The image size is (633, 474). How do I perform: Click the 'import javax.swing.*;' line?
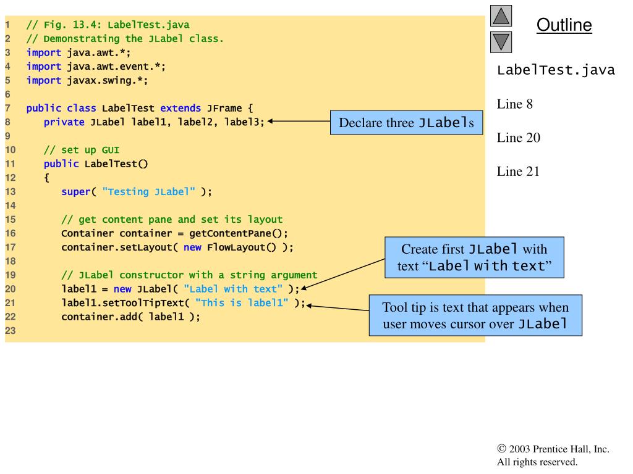(x=87, y=81)
